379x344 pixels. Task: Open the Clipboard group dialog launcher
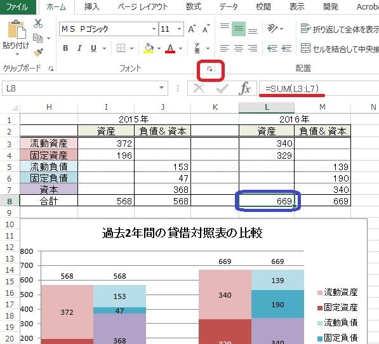51,69
